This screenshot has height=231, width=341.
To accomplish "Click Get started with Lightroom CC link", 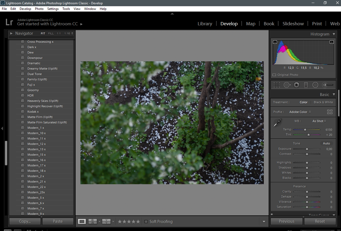I will [x=47, y=24].
